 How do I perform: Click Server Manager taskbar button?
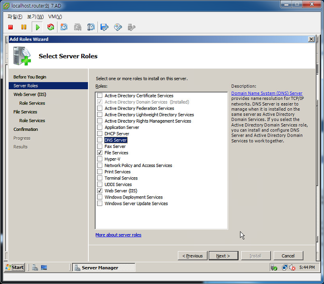point(104,268)
